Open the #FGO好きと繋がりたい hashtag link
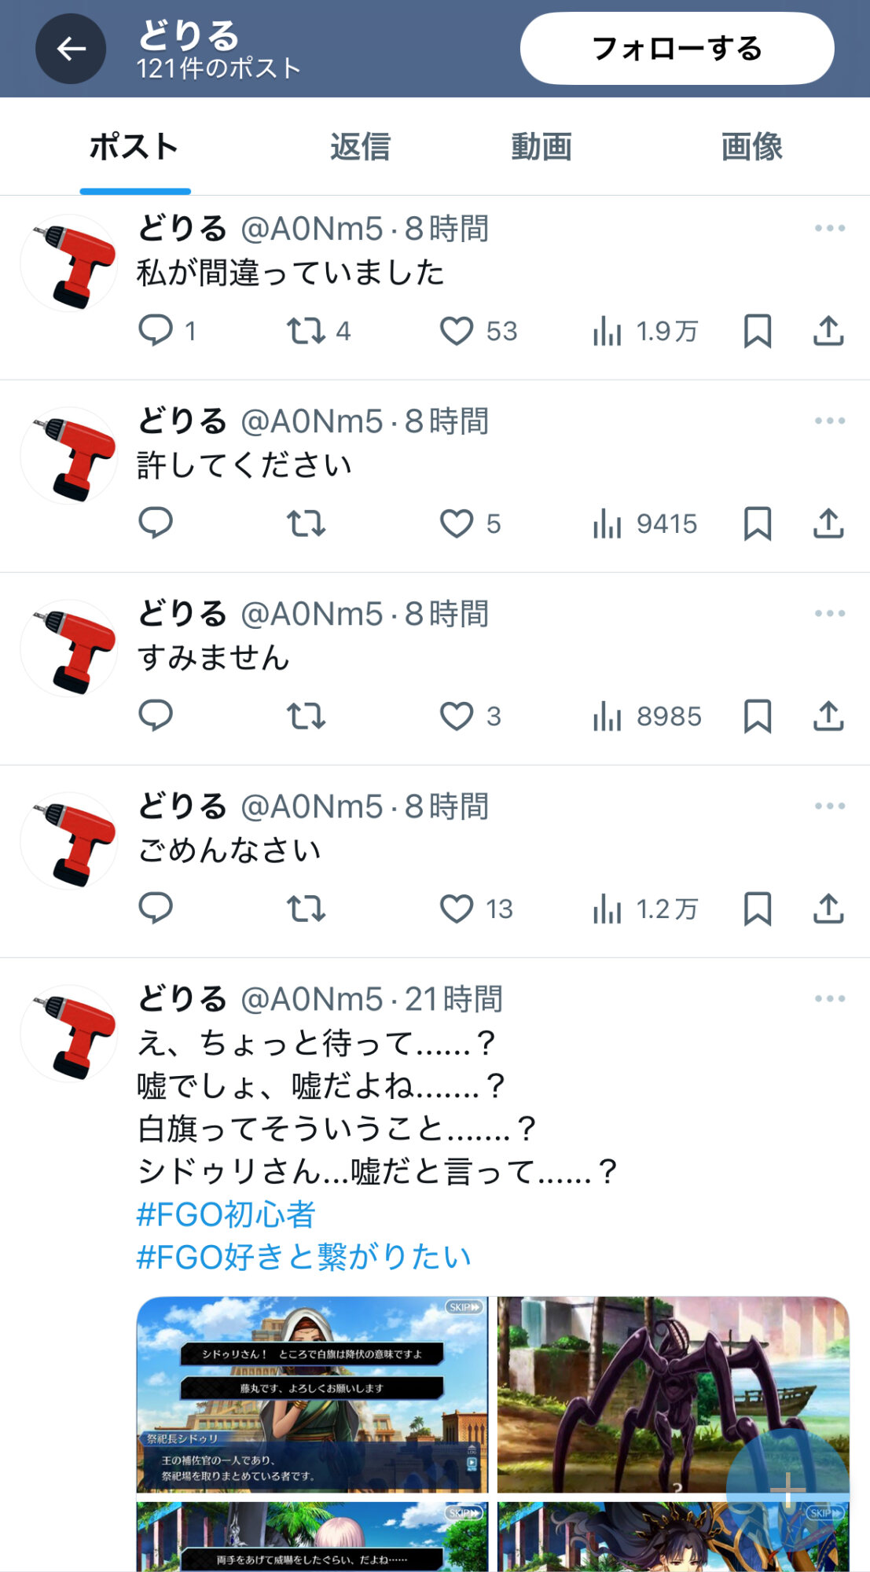 click(x=304, y=1257)
